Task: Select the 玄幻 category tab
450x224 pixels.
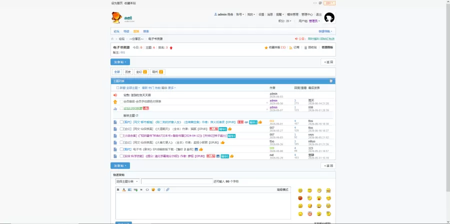Action: pos(141,72)
